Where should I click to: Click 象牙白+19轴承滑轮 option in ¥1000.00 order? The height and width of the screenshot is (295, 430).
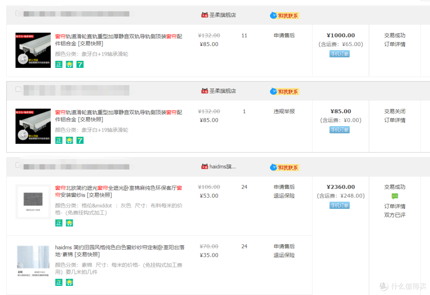click(105, 54)
